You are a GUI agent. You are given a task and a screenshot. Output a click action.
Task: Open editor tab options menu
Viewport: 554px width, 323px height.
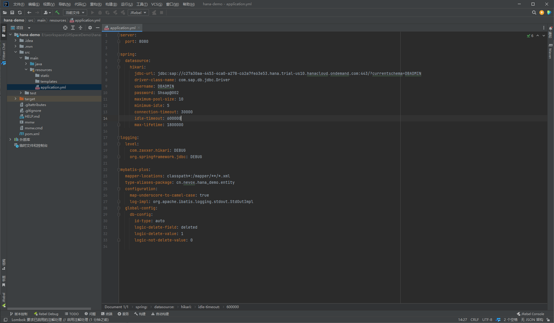tap(544, 28)
